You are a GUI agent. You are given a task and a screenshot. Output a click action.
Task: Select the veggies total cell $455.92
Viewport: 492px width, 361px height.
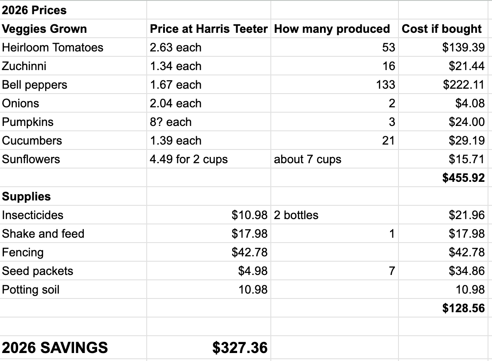pos(443,178)
